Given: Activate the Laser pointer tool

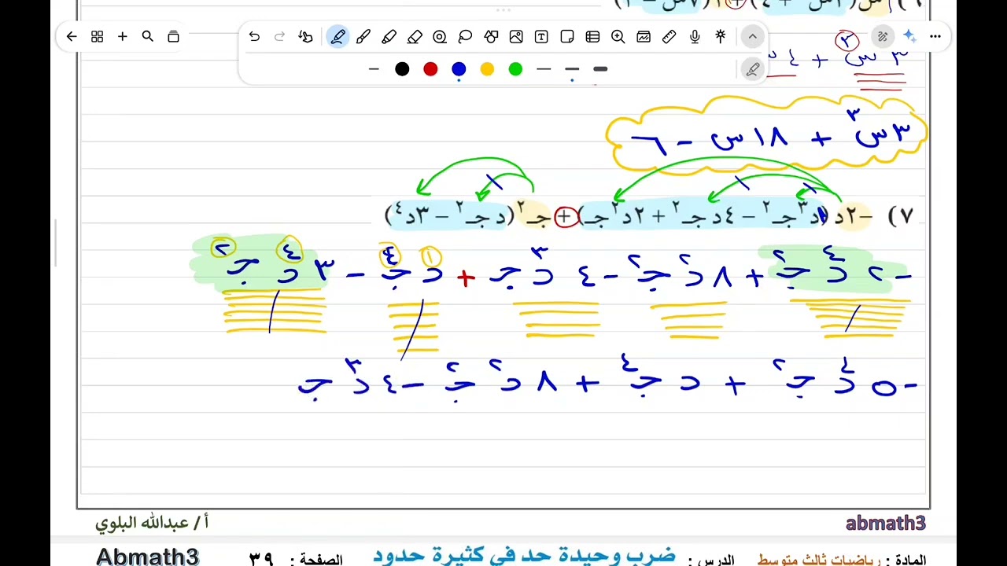Looking at the screenshot, I should coord(720,36).
